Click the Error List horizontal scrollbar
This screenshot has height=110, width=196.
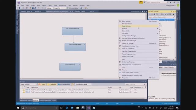point(83,98)
